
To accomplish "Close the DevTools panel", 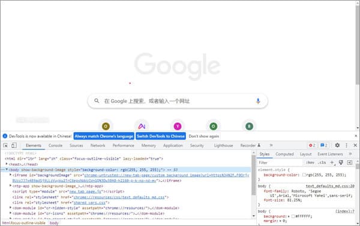I will (355, 145).
